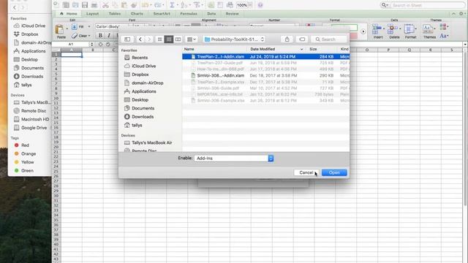This screenshot has width=468, height=263.
Task: Click the Filter funnel icon in toolbar
Action: (x=196, y=5)
